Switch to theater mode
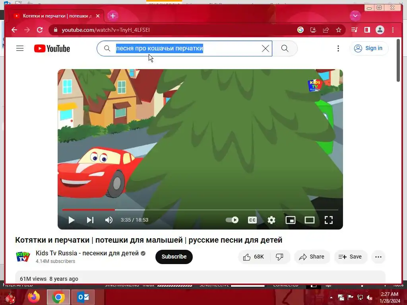The width and height of the screenshot is (407, 305). pyautogui.click(x=309, y=220)
